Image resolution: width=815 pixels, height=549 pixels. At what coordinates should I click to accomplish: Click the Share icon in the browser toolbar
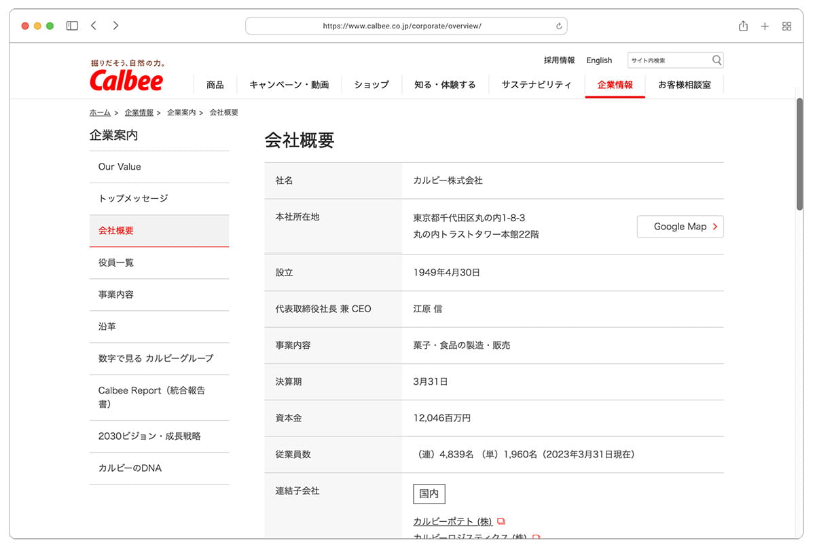click(x=742, y=25)
